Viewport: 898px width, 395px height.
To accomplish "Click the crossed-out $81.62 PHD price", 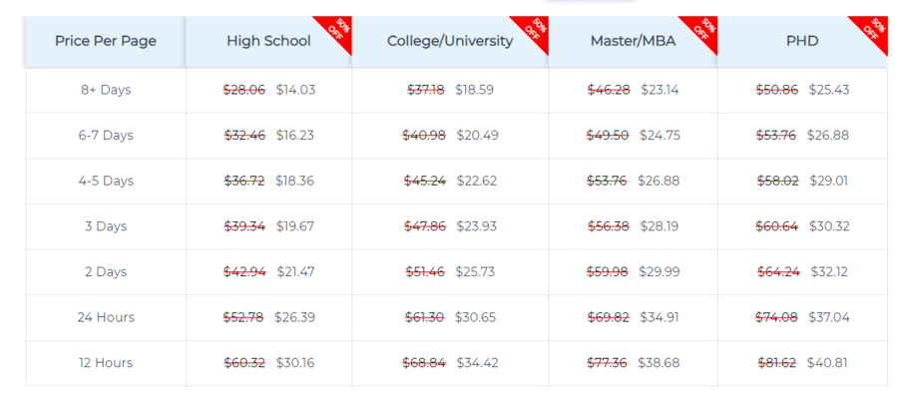I will pyautogui.click(x=777, y=363).
